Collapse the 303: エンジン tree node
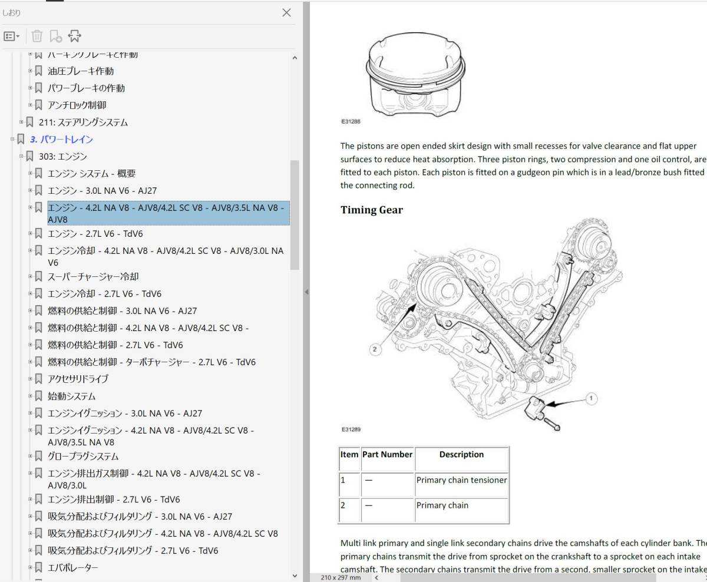This screenshot has width=707, height=582. (x=21, y=156)
